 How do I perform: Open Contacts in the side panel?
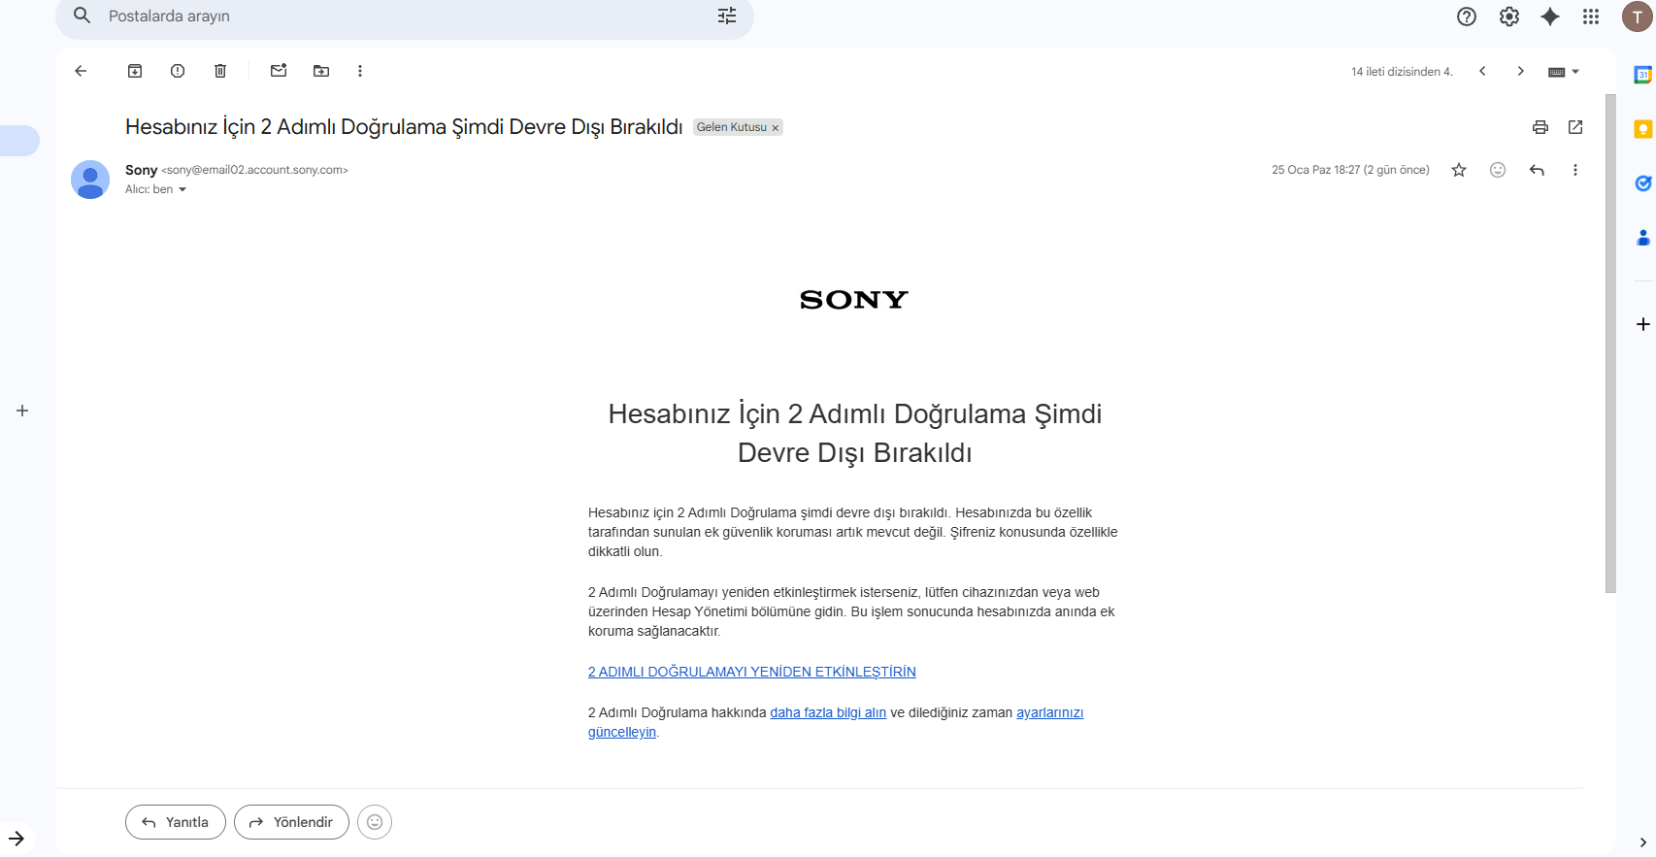pyautogui.click(x=1642, y=238)
